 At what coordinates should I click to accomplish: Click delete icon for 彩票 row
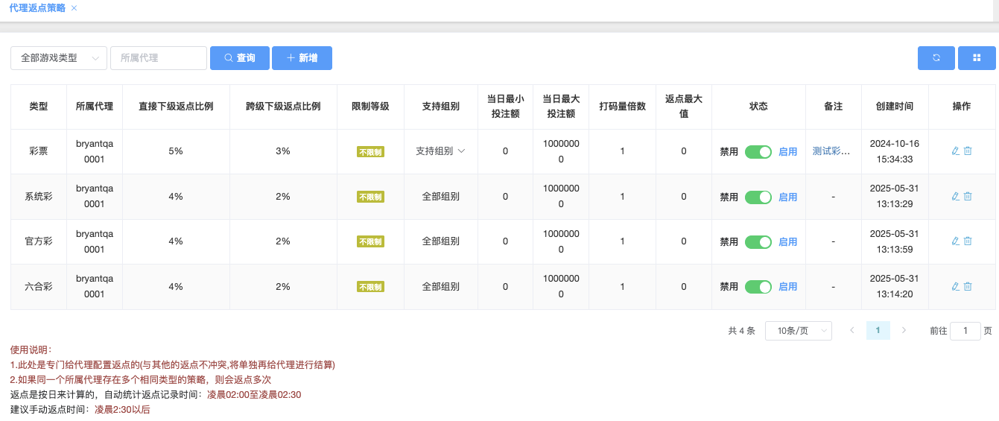[968, 151]
